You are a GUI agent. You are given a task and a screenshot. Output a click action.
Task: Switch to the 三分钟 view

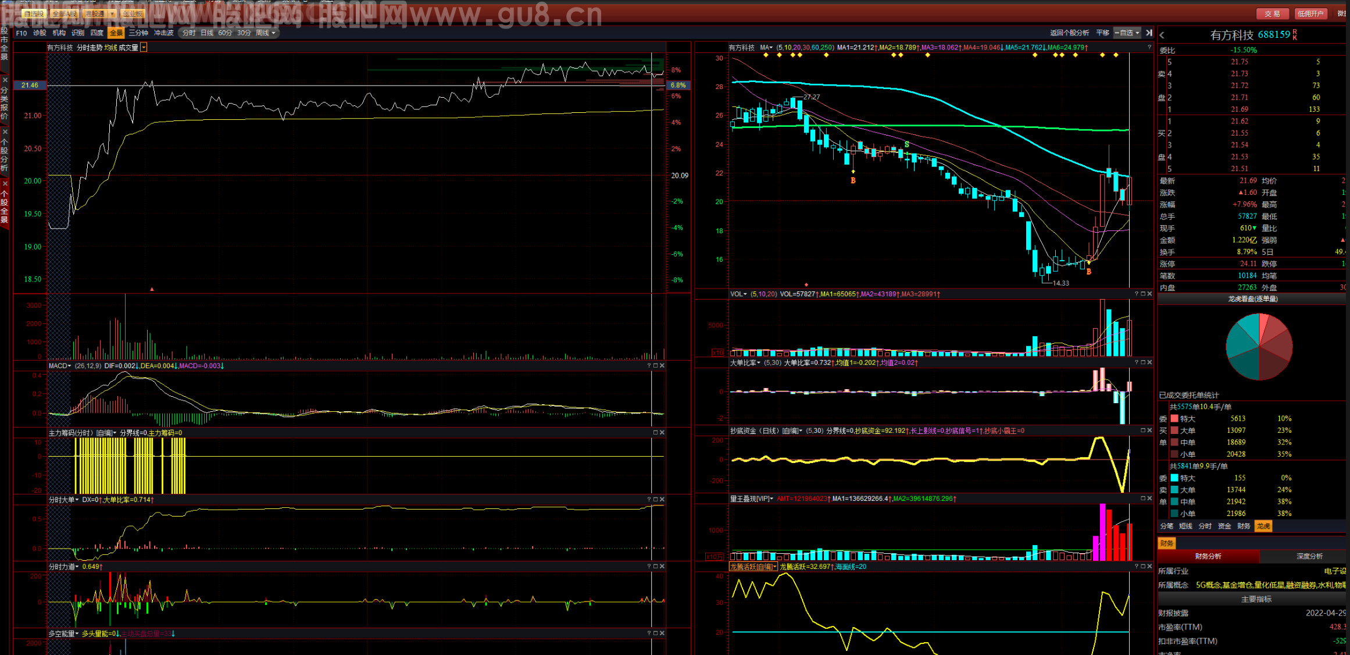(x=139, y=33)
